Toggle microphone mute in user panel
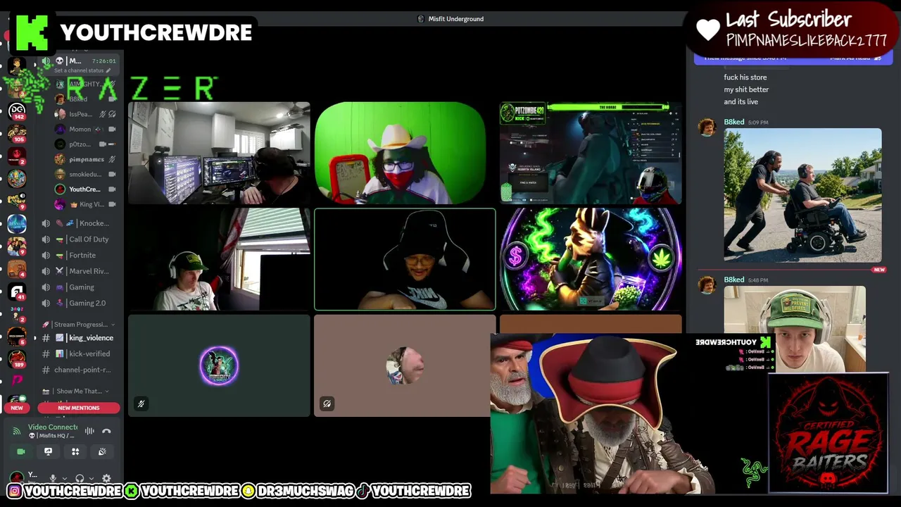This screenshot has height=507, width=901. [52, 479]
